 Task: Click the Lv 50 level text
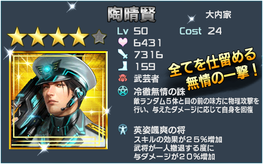pos(132,31)
